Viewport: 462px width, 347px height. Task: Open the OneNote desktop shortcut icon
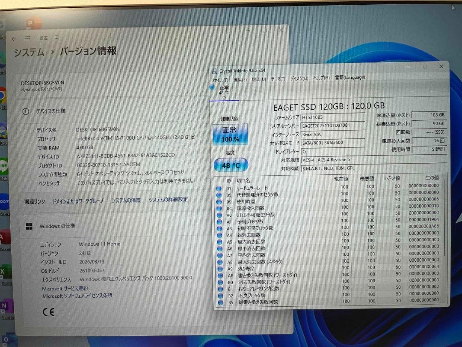[6, 308]
